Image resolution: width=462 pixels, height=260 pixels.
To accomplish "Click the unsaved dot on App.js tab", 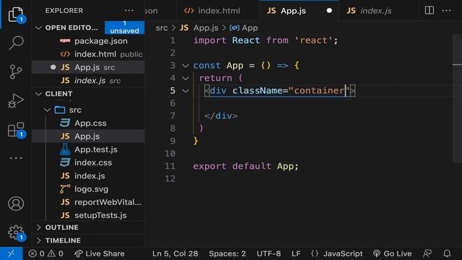I will click(x=329, y=11).
